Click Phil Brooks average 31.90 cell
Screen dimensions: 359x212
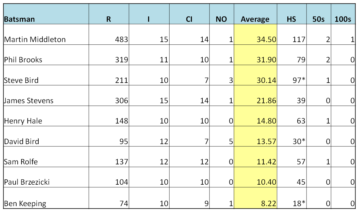255,55
